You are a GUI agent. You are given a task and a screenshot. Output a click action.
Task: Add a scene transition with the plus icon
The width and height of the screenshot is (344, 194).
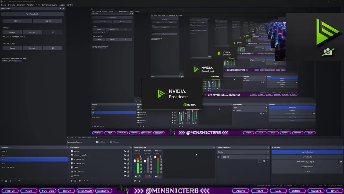260,161
